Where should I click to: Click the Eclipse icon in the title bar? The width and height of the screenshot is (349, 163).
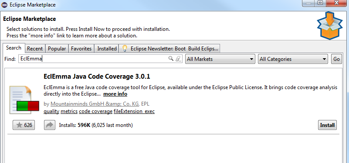coord(4,5)
